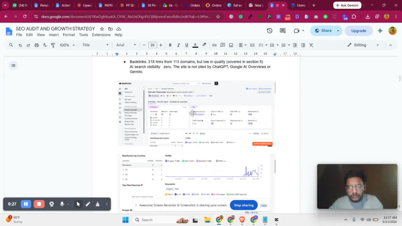The width and height of the screenshot is (402, 226).
Task: Open the text alignment dropdown
Action: coord(242,45)
